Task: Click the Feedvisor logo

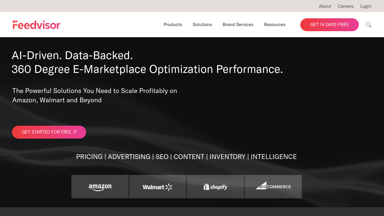Action: (37, 25)
